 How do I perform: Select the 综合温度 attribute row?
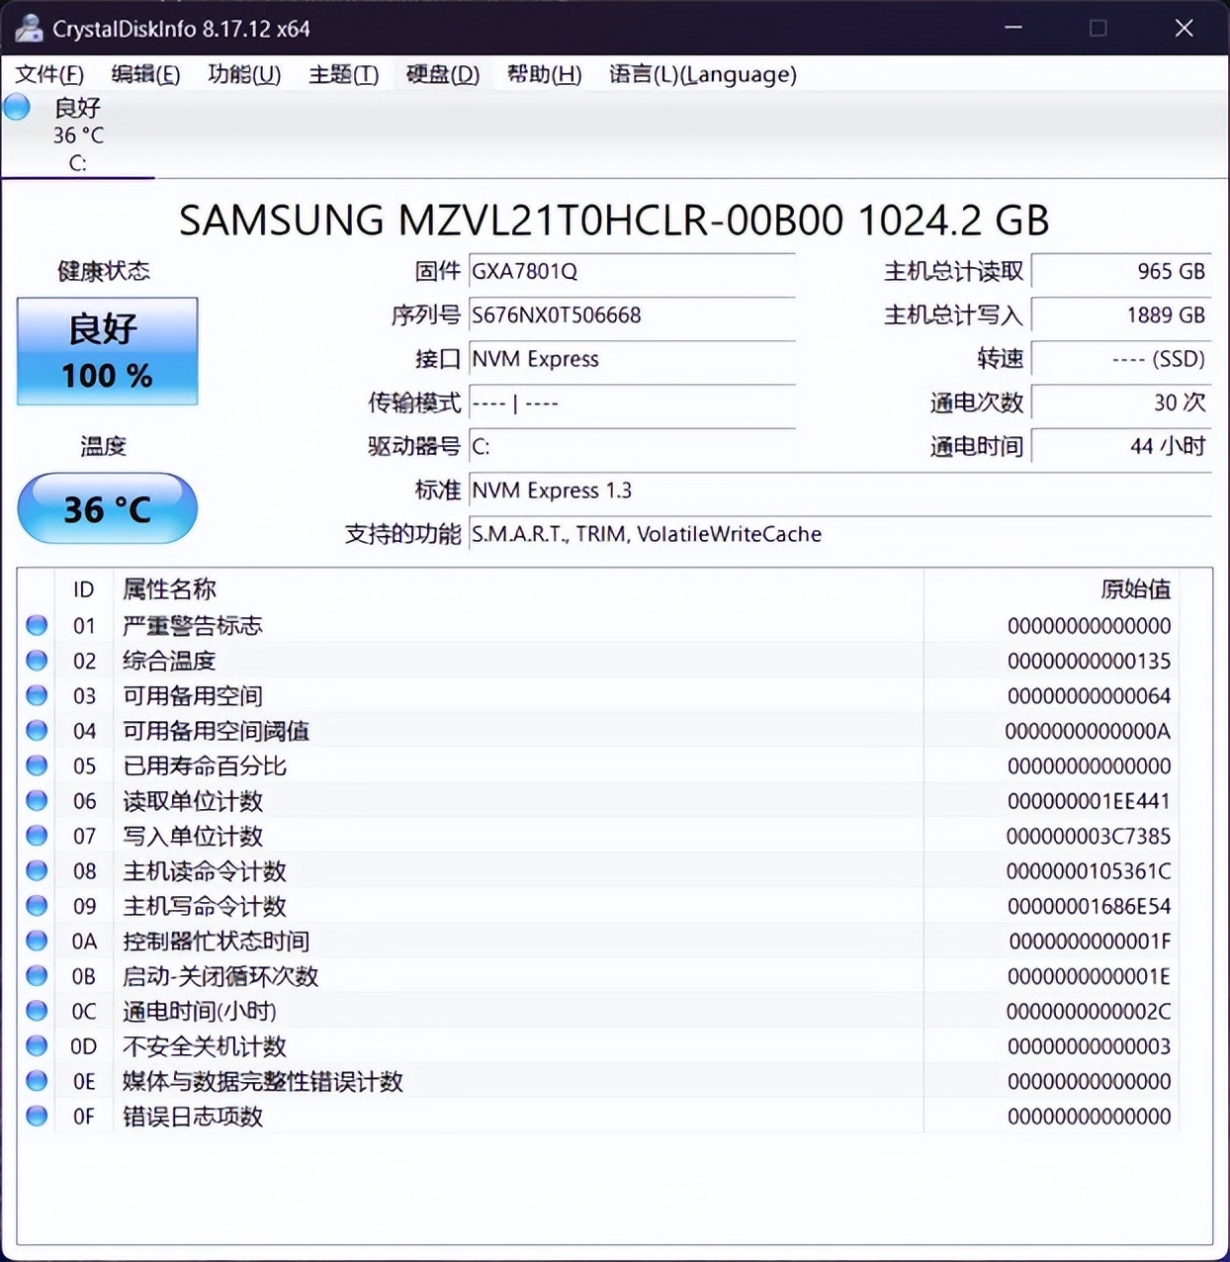(598, 660)
